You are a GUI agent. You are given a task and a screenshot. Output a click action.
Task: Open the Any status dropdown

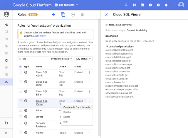(83, 59)
